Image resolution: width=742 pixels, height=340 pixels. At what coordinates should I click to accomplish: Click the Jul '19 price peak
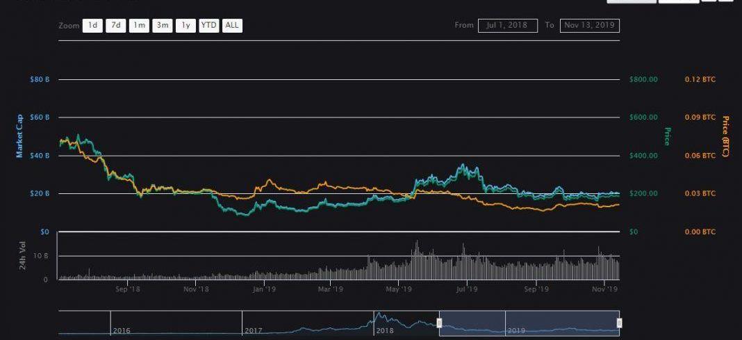click(x=461, y=166)
